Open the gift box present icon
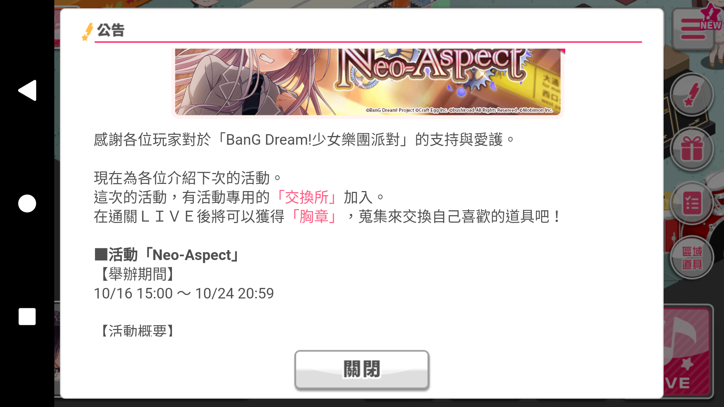Viewport: 724px width, 407px height. (x=692, y=149)
